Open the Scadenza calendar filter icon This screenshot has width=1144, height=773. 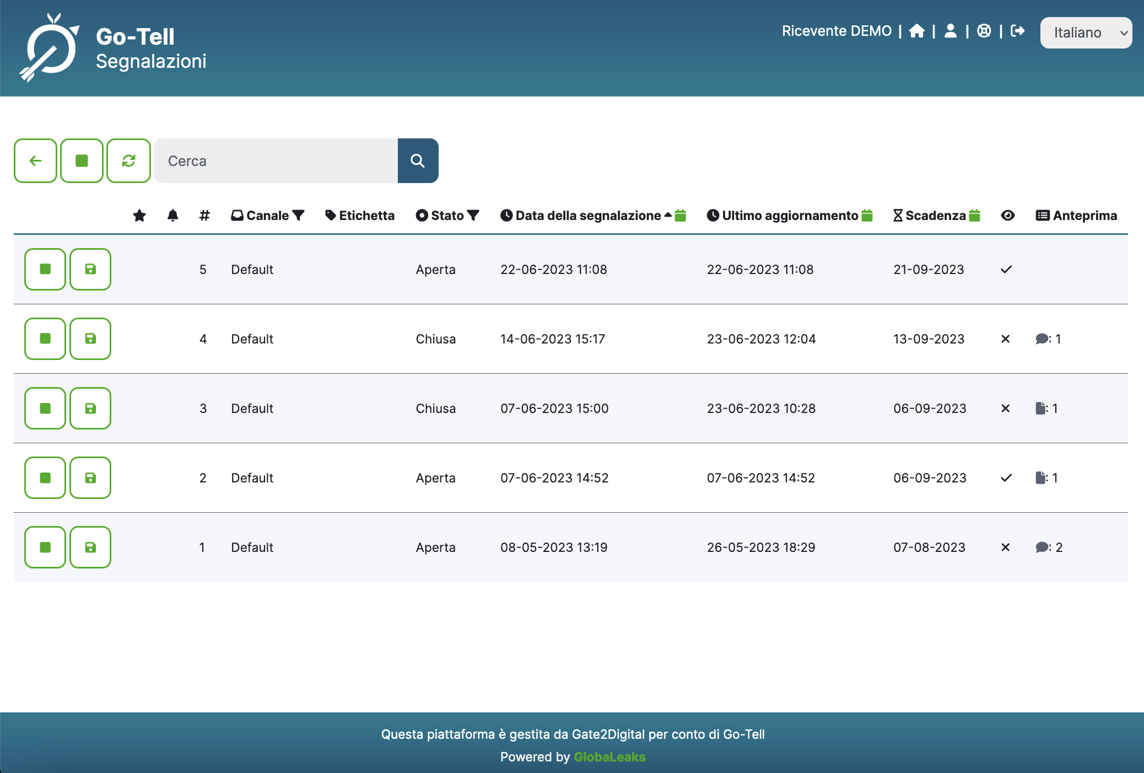974,215
